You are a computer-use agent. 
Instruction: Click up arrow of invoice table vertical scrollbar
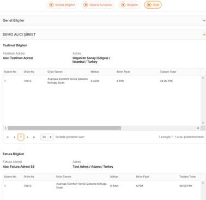[x=203, y=183]
